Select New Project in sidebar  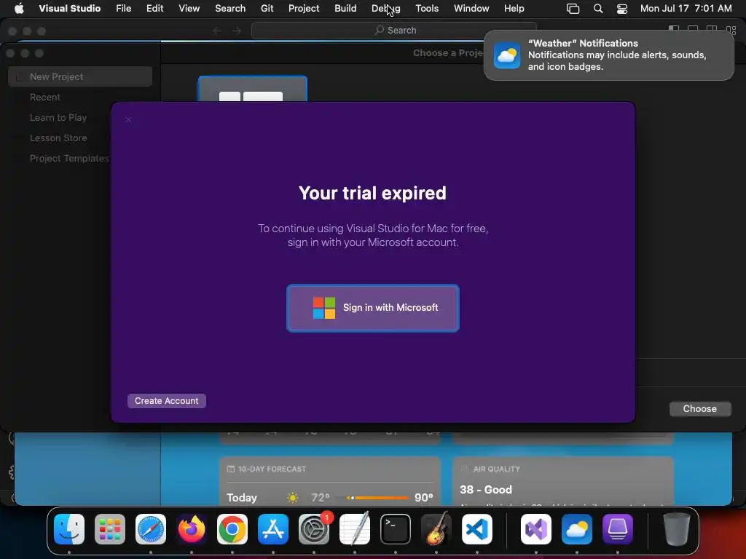click(x=80, y=76)
